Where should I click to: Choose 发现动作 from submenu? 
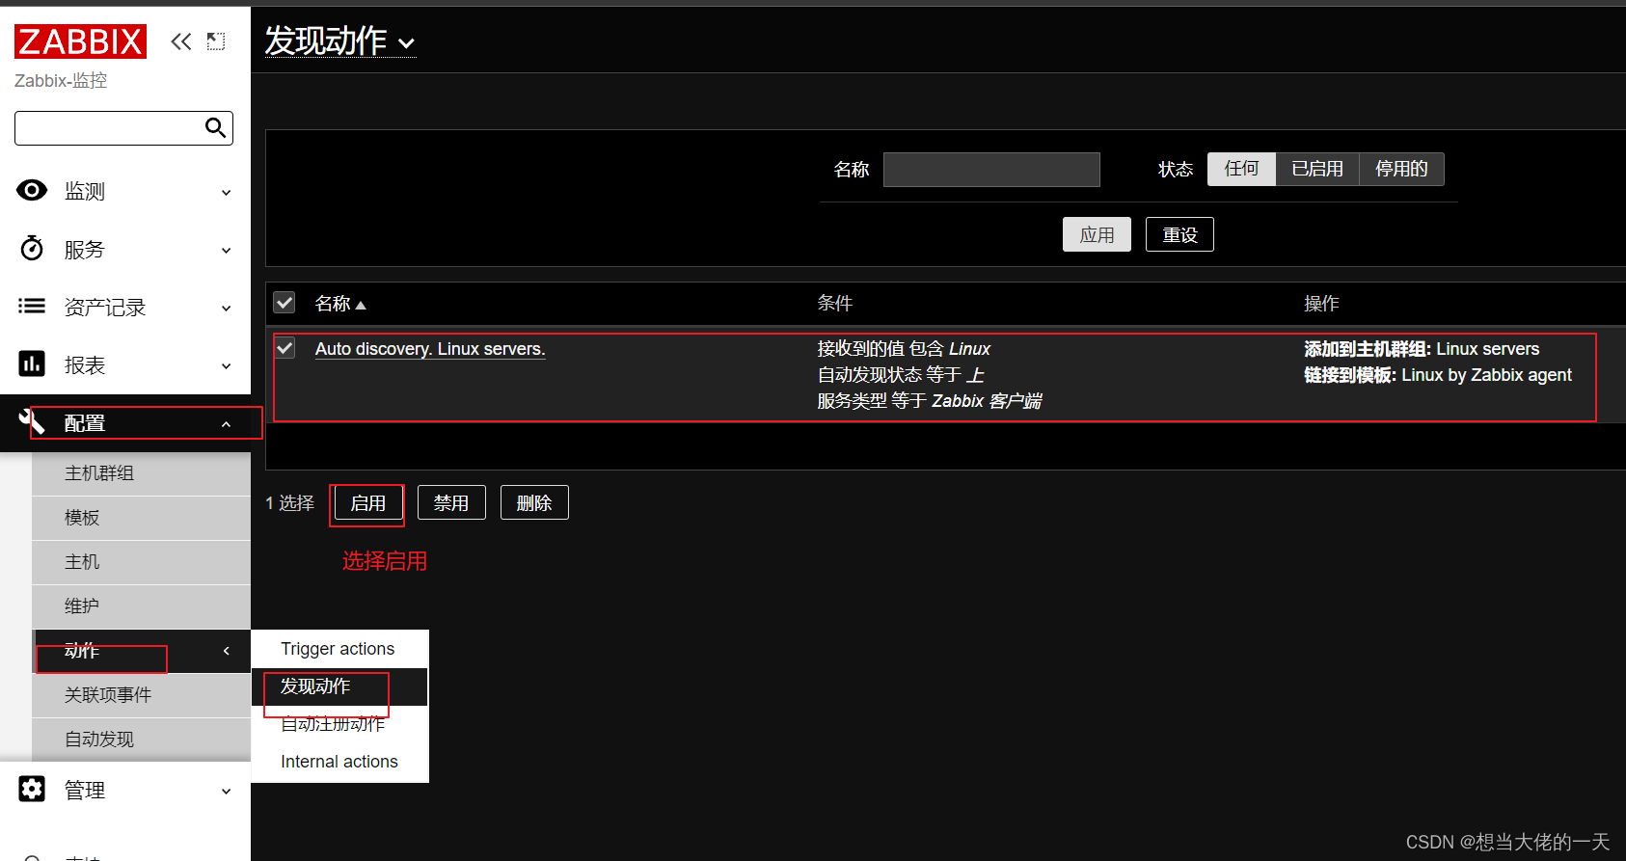(x=339, y=686)
